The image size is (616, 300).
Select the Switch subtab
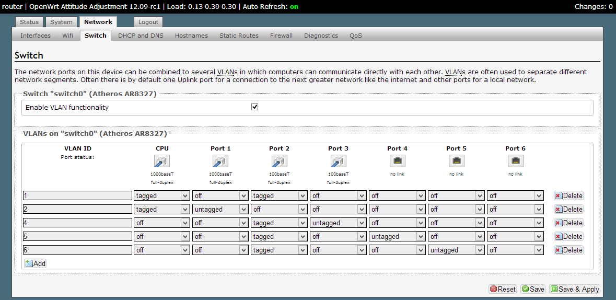pyautogui.click(x=96, y=36)
